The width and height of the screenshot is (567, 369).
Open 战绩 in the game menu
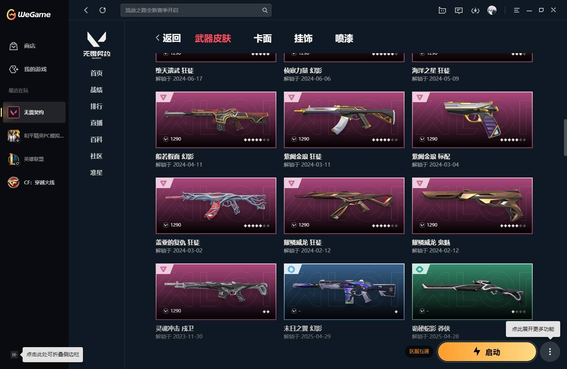point(97,90)
